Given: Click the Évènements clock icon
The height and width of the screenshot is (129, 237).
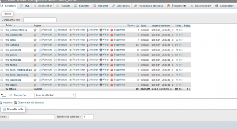Looking at the screenshot, I should click(x=169, y=6).
